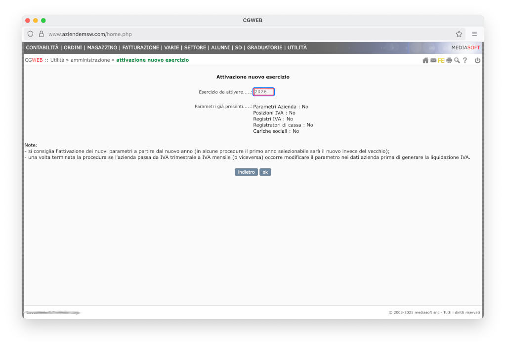Go to the home page icon
The width and height of the screenshot is (506, 348).
[x=425, y=60]
